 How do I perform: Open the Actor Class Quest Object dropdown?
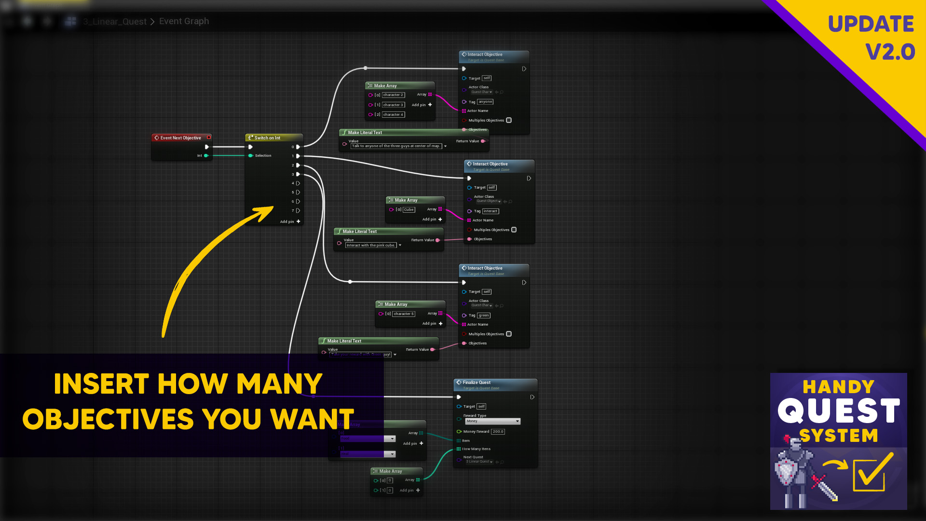(489, 201)
